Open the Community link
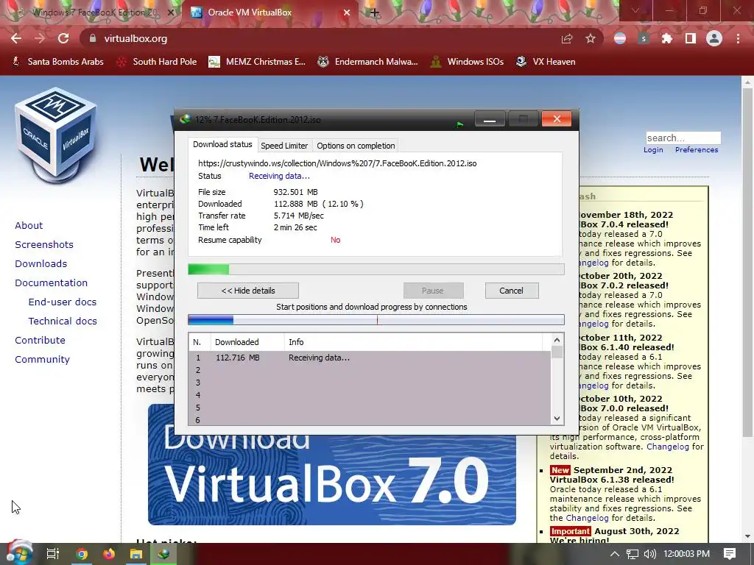 point(42,359)
